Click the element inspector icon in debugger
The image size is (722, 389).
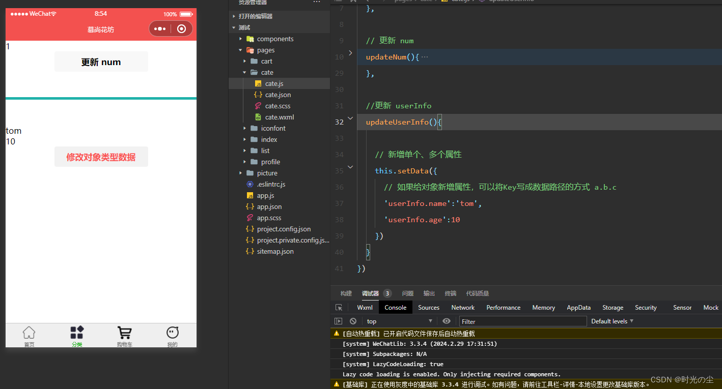[x=339, y=308]
